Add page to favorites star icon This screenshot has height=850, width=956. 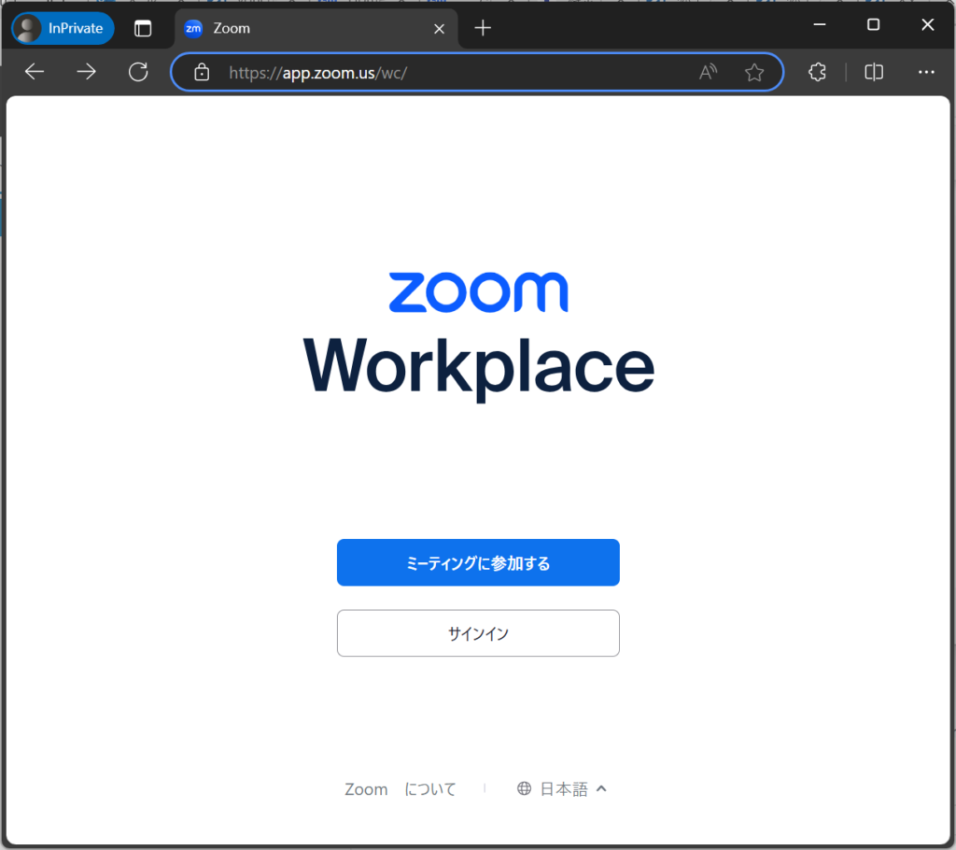(754, 73)
